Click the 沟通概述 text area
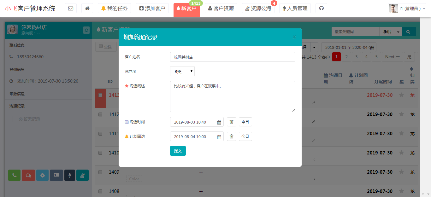Image resolution: width=431 pixels, height=197 pixels. 233,96
